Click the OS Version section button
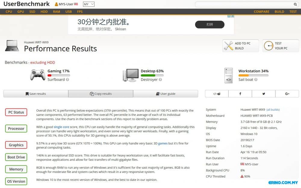Screen dimensions: 301x188 [x=16, y=181]
